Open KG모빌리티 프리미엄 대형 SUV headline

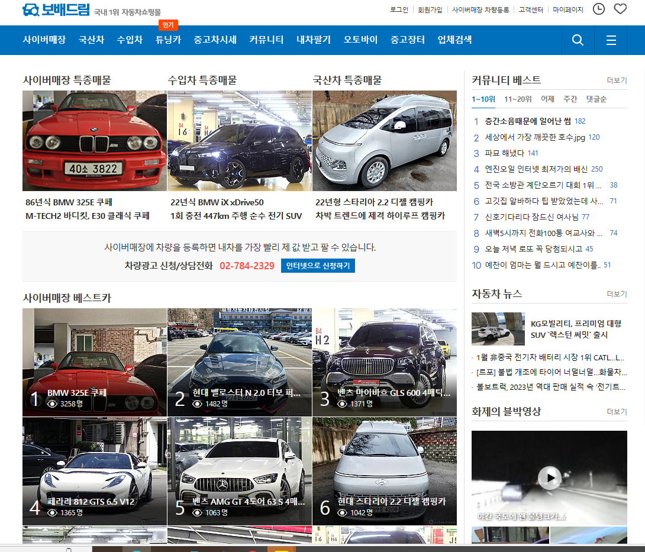tap(576, 329)
